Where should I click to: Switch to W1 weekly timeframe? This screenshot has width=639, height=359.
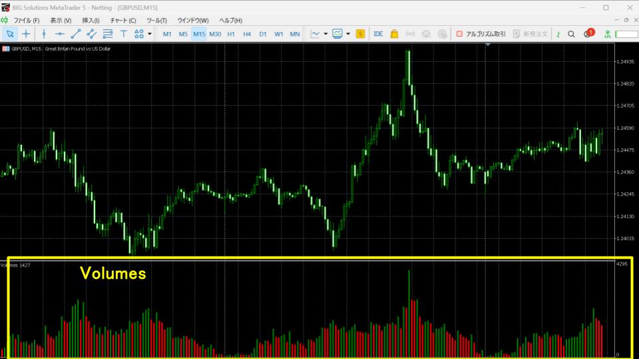[x=279, y=34]
